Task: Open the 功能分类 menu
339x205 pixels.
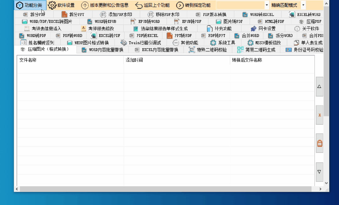Action: 30,5
